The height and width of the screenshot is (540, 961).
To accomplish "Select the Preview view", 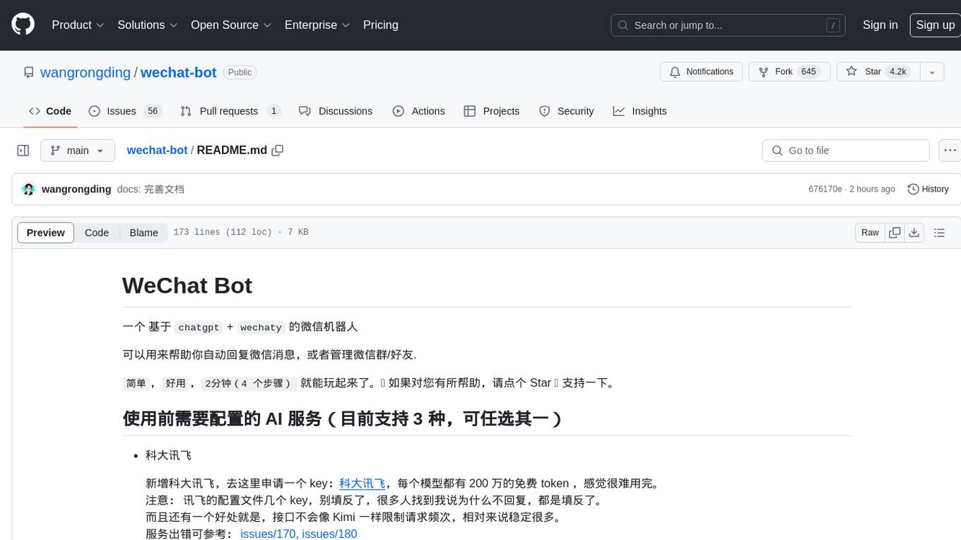I will 46,233.
